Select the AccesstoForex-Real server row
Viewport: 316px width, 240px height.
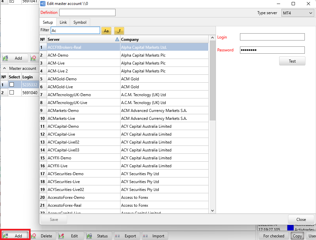pos(124,205)
